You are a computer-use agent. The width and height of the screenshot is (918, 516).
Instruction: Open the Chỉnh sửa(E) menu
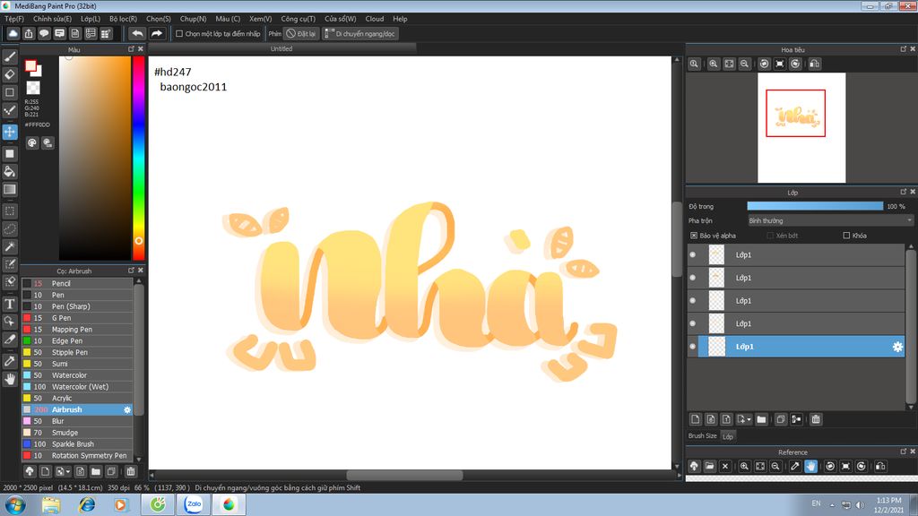tap(52, 19)
